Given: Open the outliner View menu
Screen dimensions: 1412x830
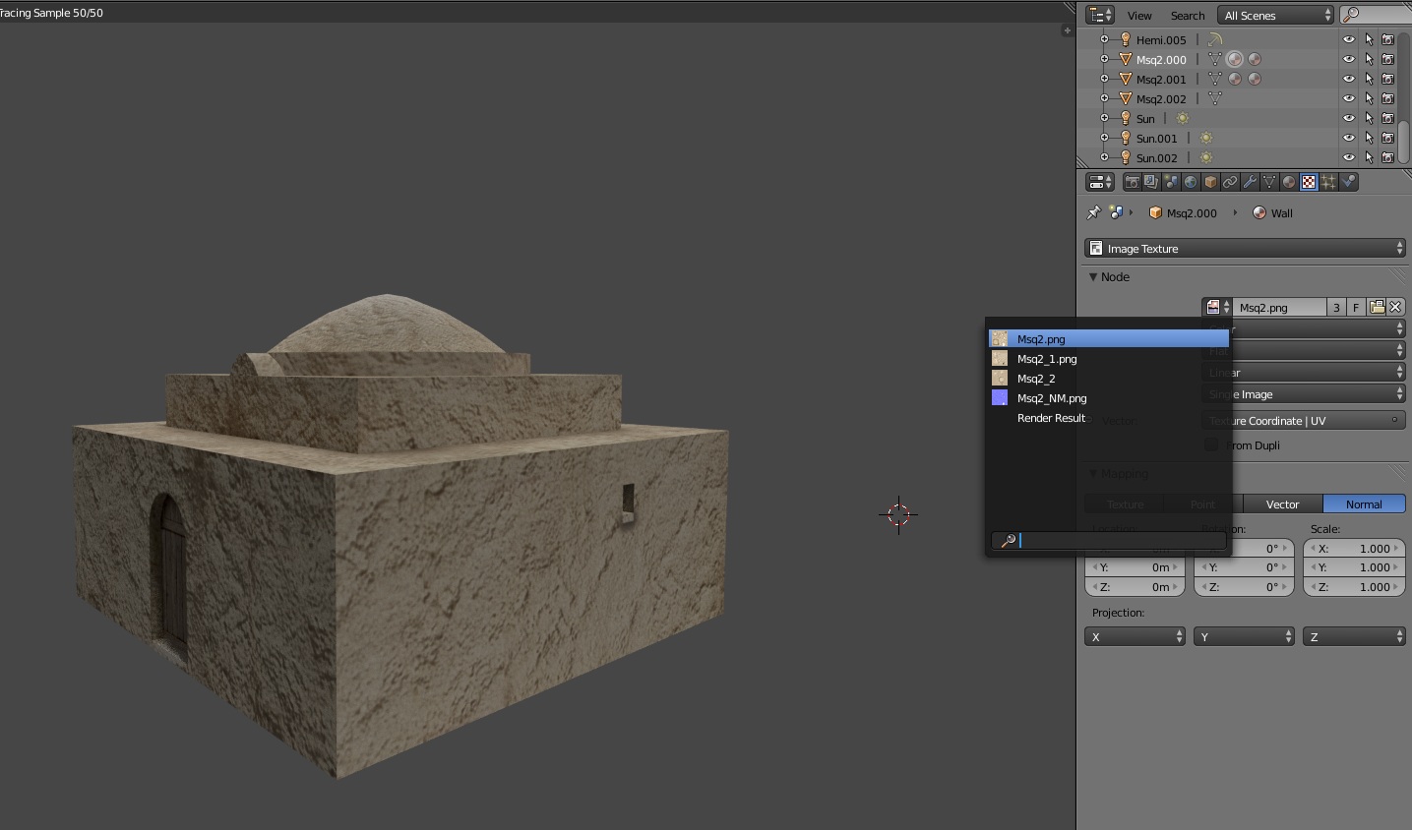Looking at the screenshot, I should tap(1139, 16).
